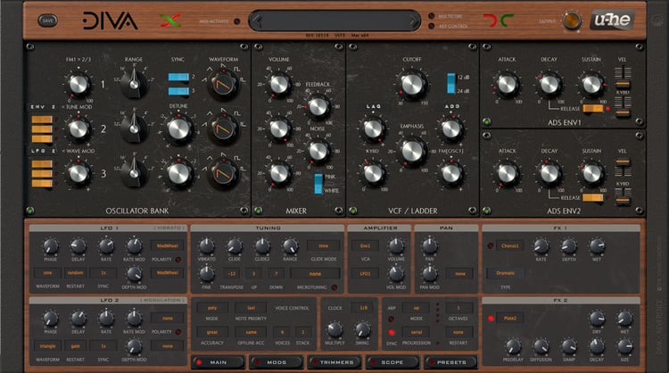This screenshot has height=373, width=669.
Task: Go to next preset with right arrow
Action: 413,21
